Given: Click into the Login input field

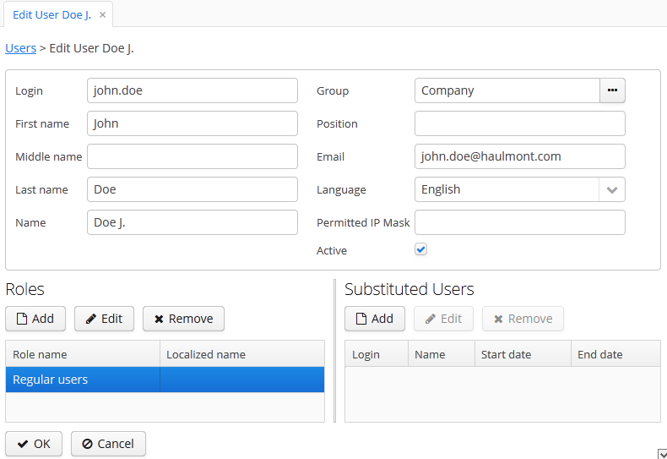Looking at the screenshot, I should point(192,90).
